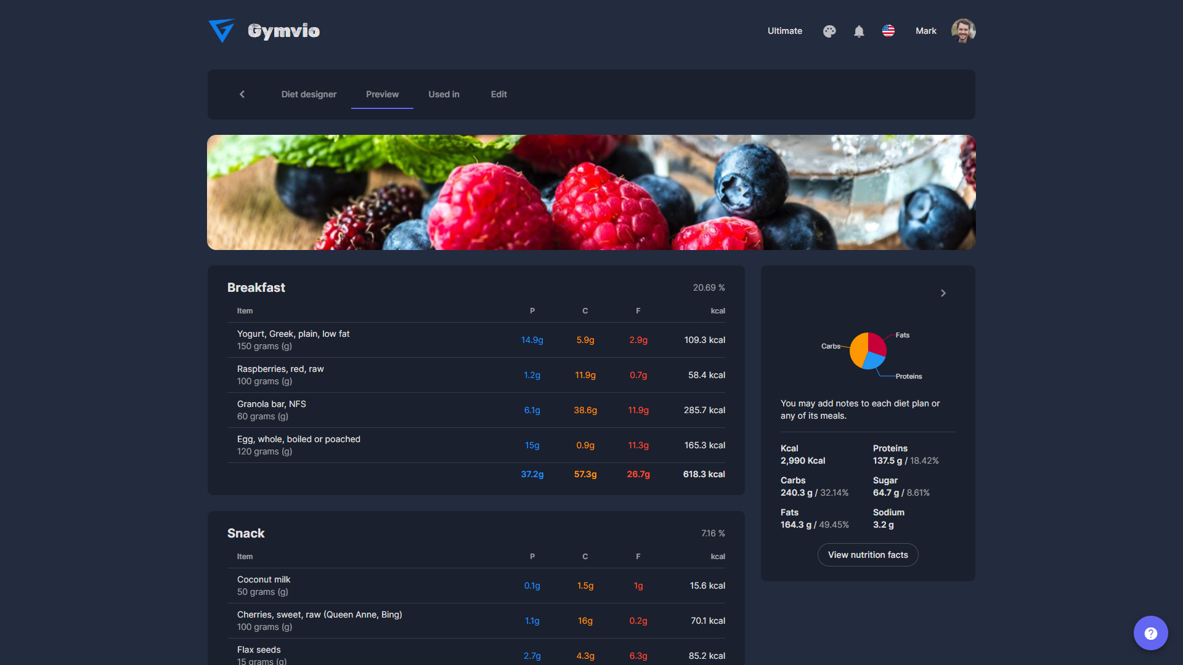
Task: Select the Yogurt, Greek, plain row
Action: point(476,340)
